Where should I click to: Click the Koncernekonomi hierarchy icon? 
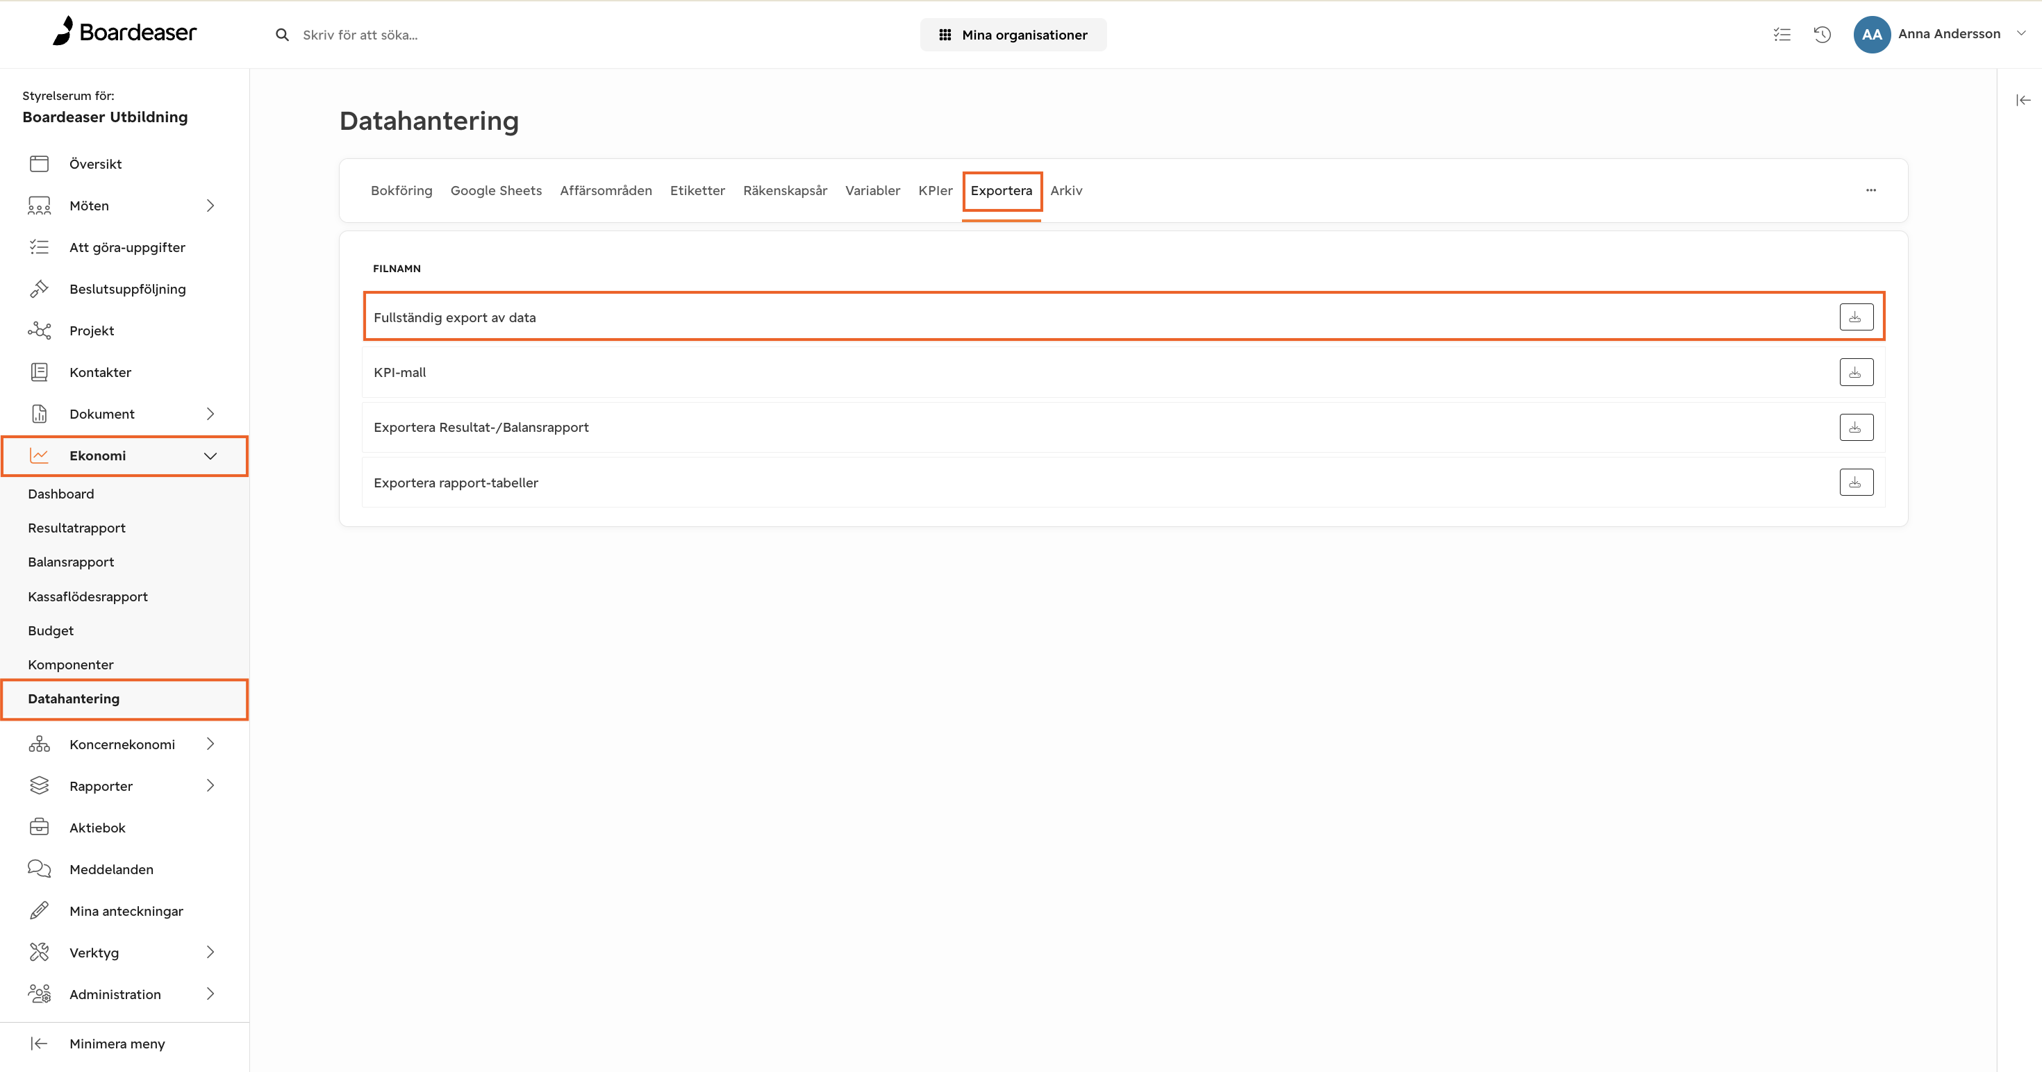point(39,744)
